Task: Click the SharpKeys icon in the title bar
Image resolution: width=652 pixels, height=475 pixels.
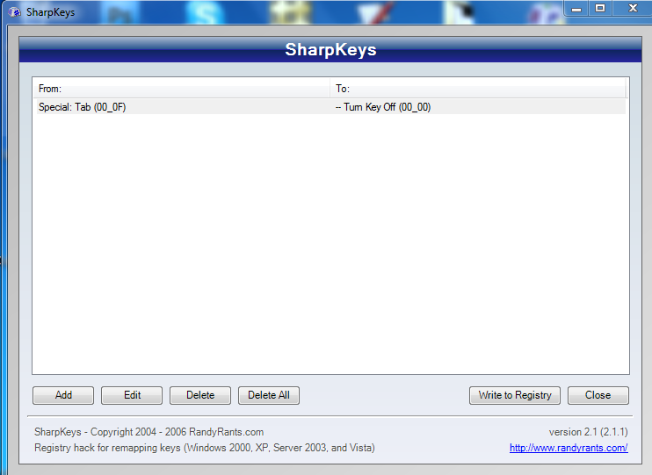Action: 15,13
